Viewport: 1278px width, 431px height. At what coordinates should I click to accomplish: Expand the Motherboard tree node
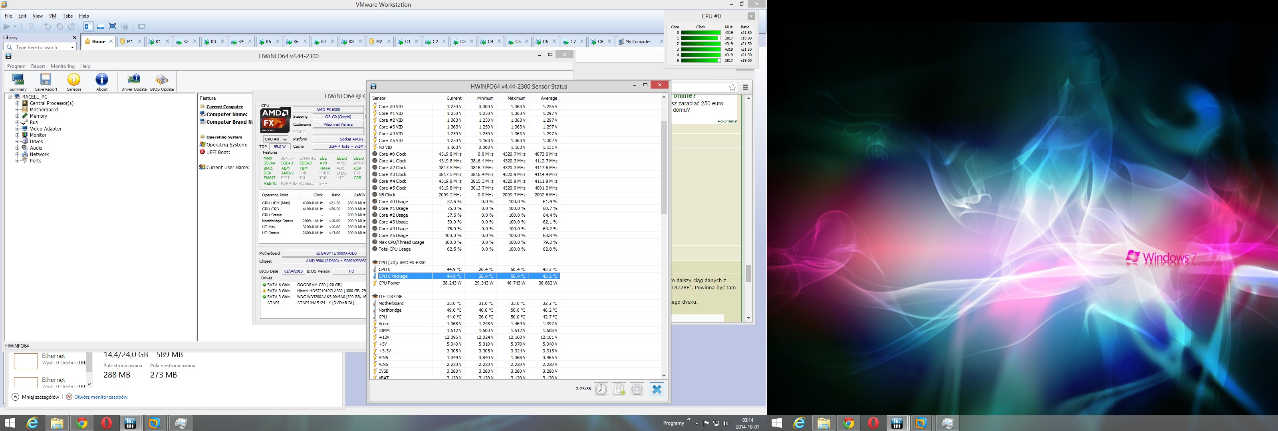point(17,110)
